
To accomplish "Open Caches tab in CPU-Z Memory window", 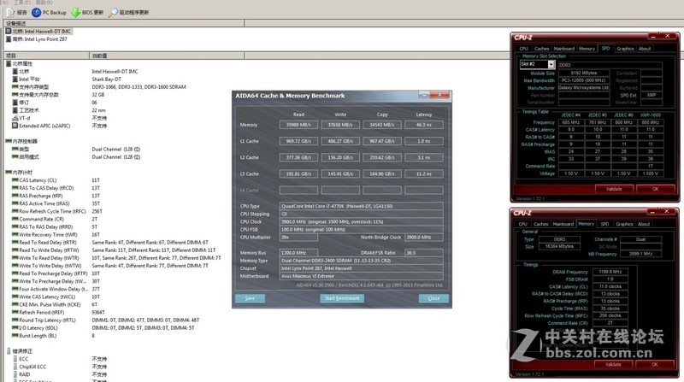I will [x=541, y=224].
